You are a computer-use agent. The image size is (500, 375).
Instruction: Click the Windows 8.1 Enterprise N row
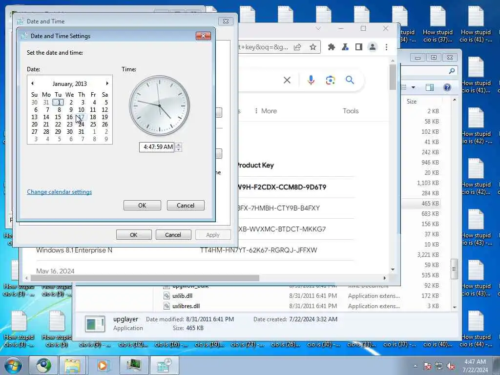pyautogui.click(x=195, y=250)
